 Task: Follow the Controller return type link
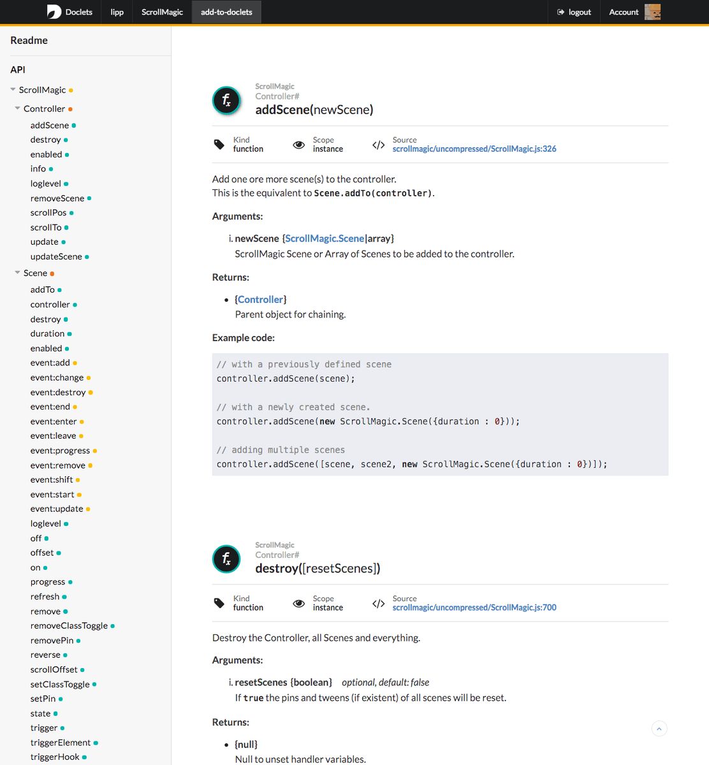click(x=260, y=299)
